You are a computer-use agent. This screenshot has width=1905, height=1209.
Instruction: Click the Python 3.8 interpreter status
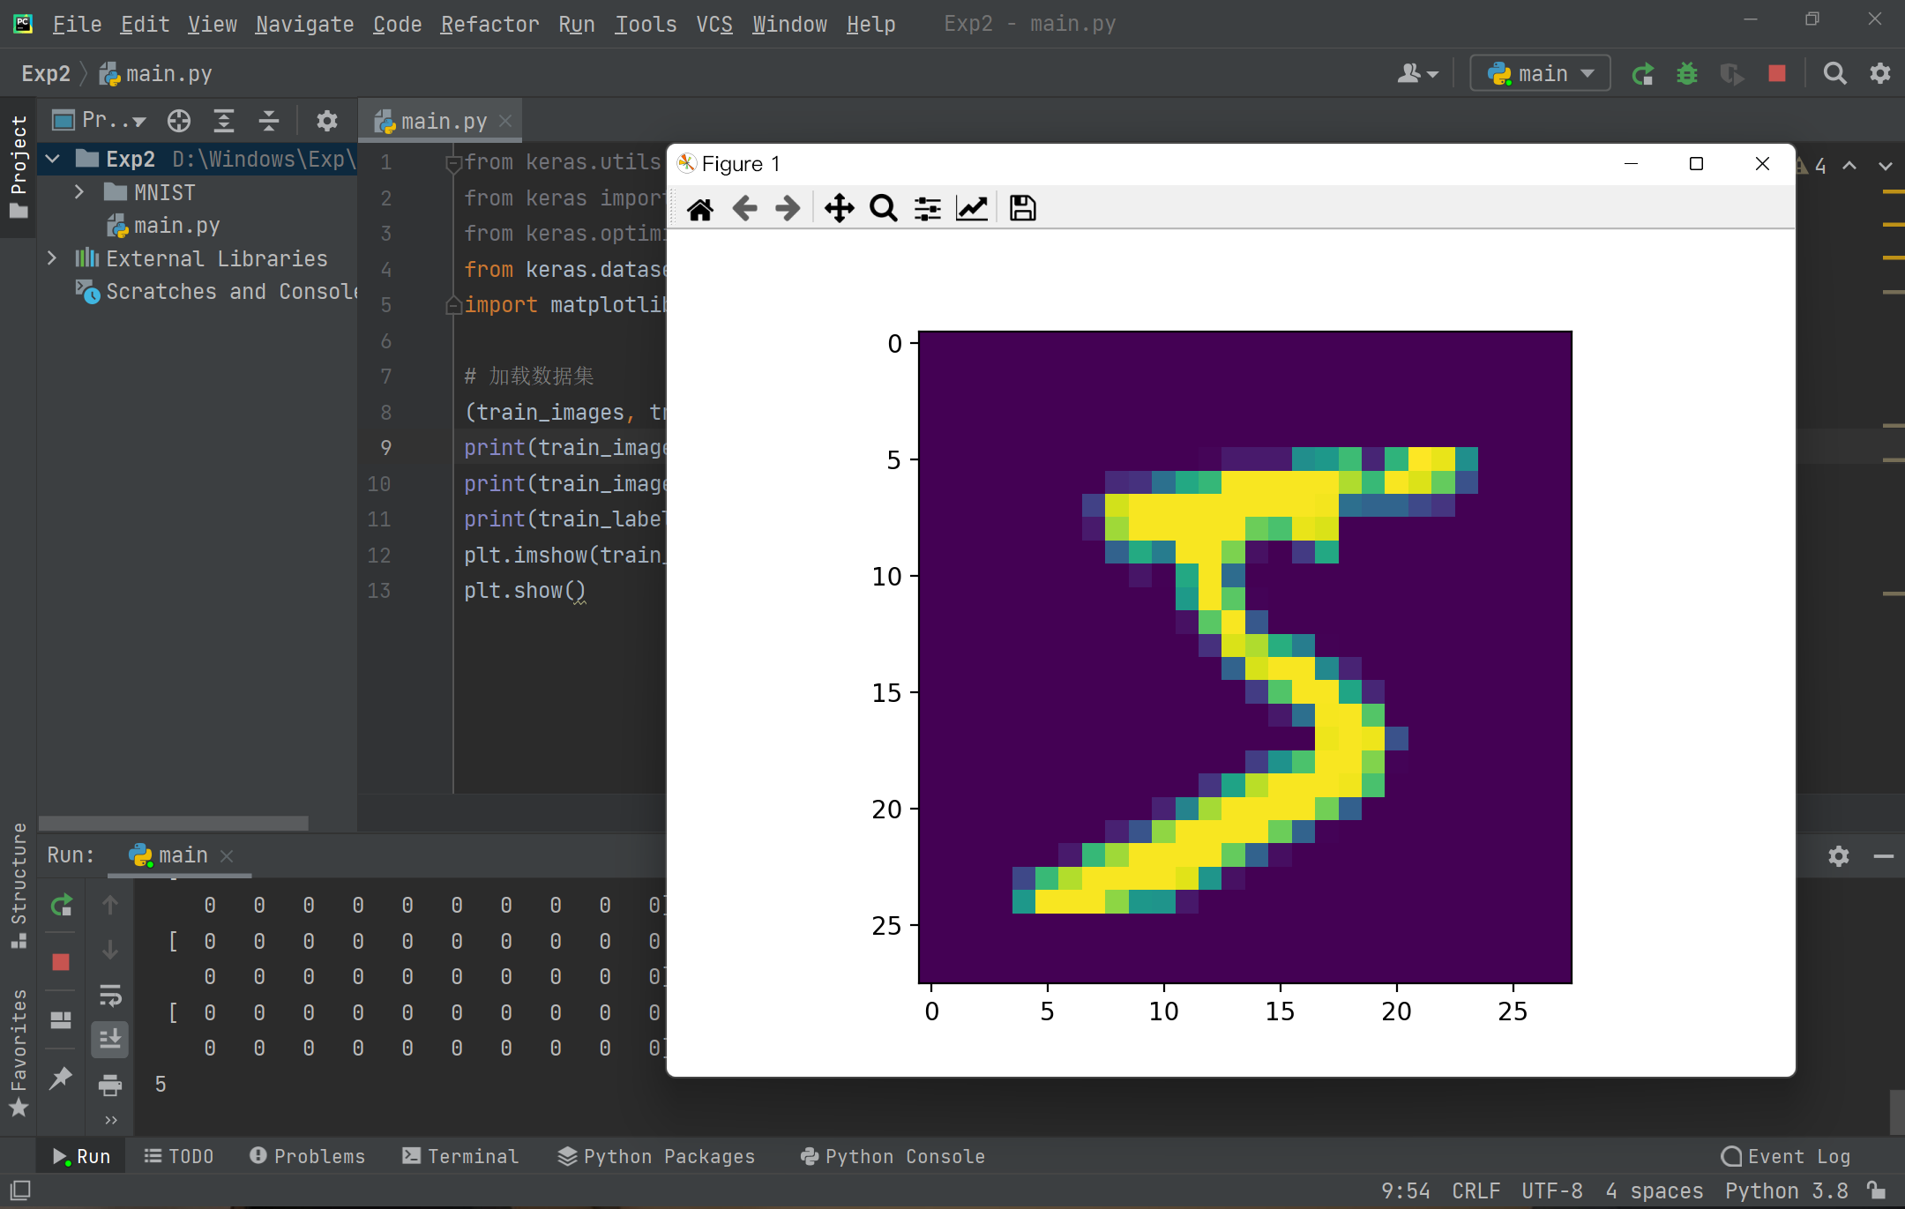coord(1786,1191)
